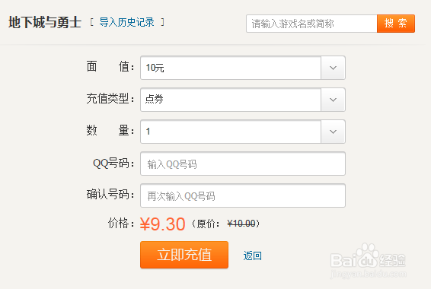Click the 地下城与勇士 game title
Image resolution: width=431 pixels, height=289 pixels.
pos(45,22)
